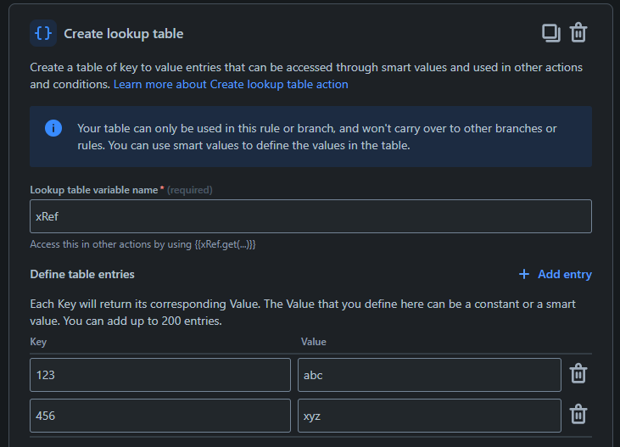Delete the Create lookup table action

(578, 33)
